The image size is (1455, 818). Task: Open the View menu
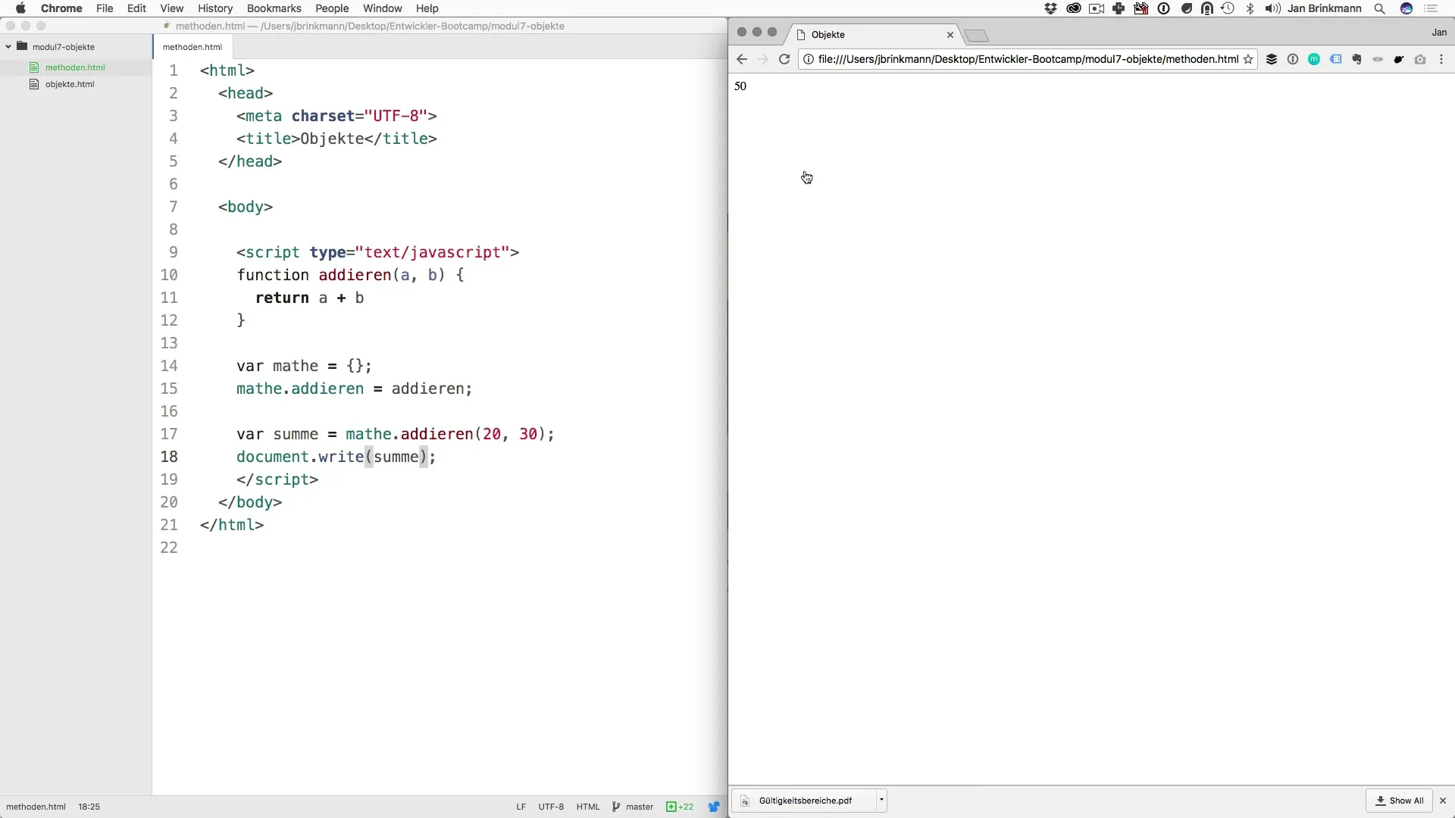coord(172,8)
